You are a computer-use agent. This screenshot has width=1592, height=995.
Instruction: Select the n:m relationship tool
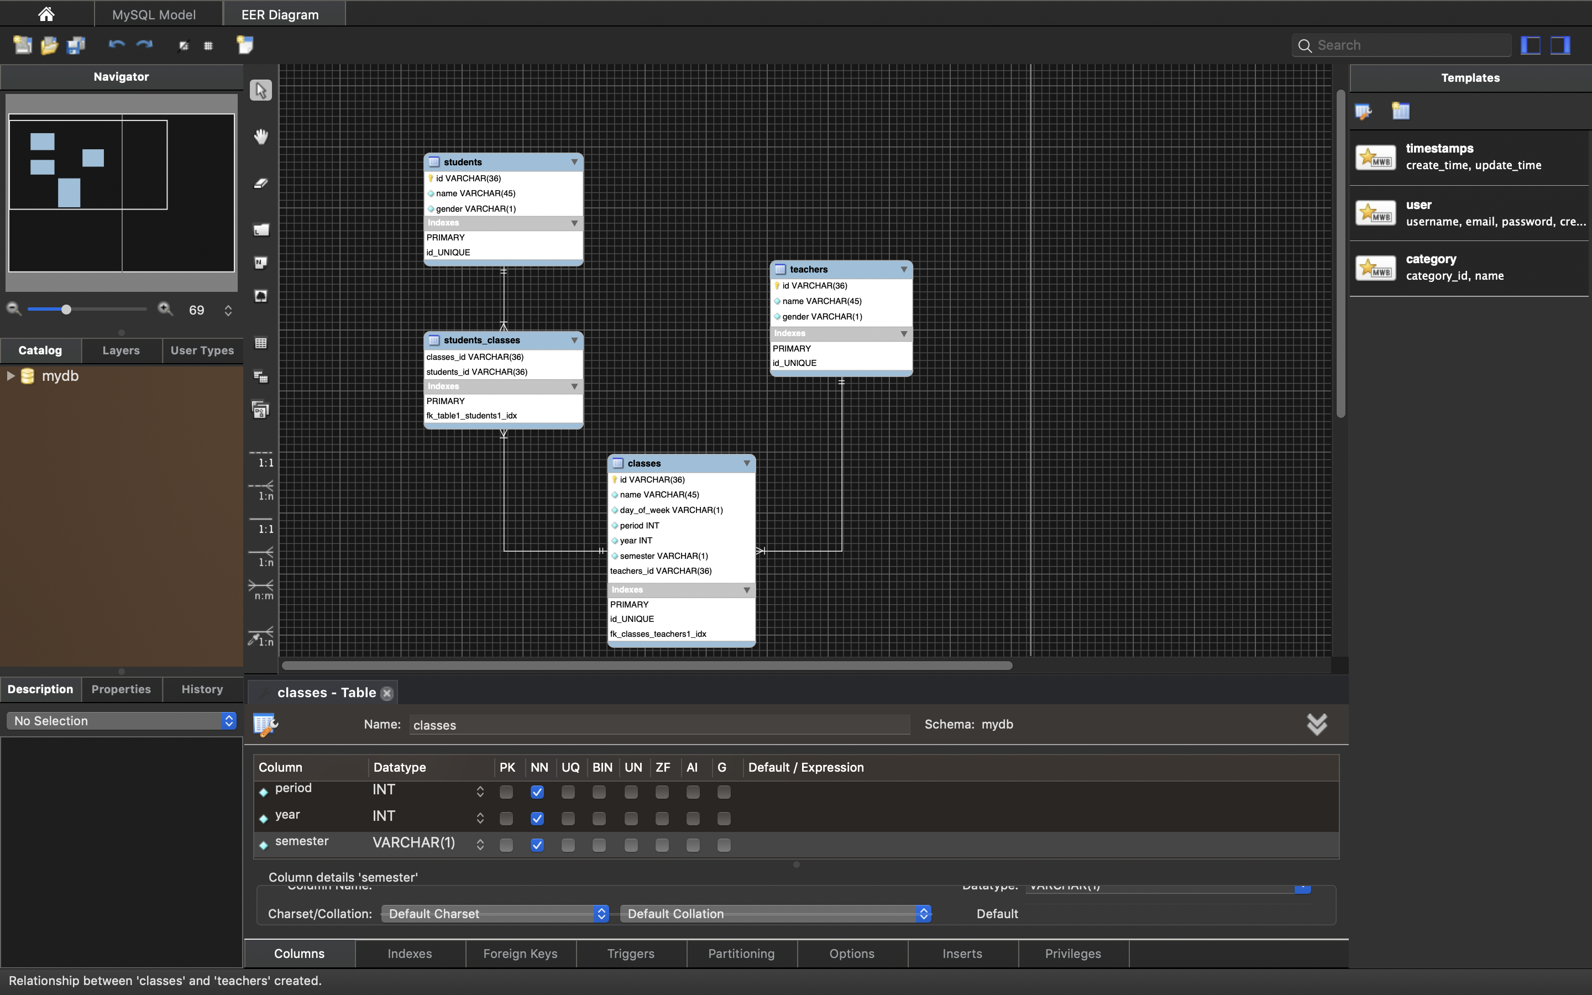point(261,590)
